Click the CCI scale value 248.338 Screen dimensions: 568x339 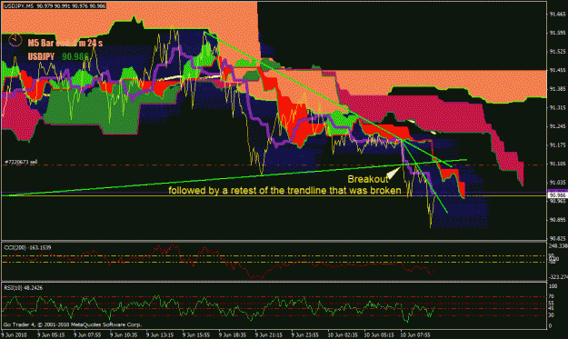click(x=558, y=246)
